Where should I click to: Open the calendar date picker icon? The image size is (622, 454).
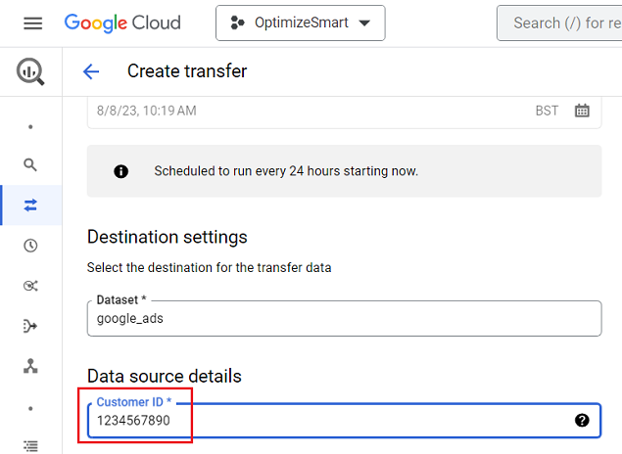click(x=582, y=111)
